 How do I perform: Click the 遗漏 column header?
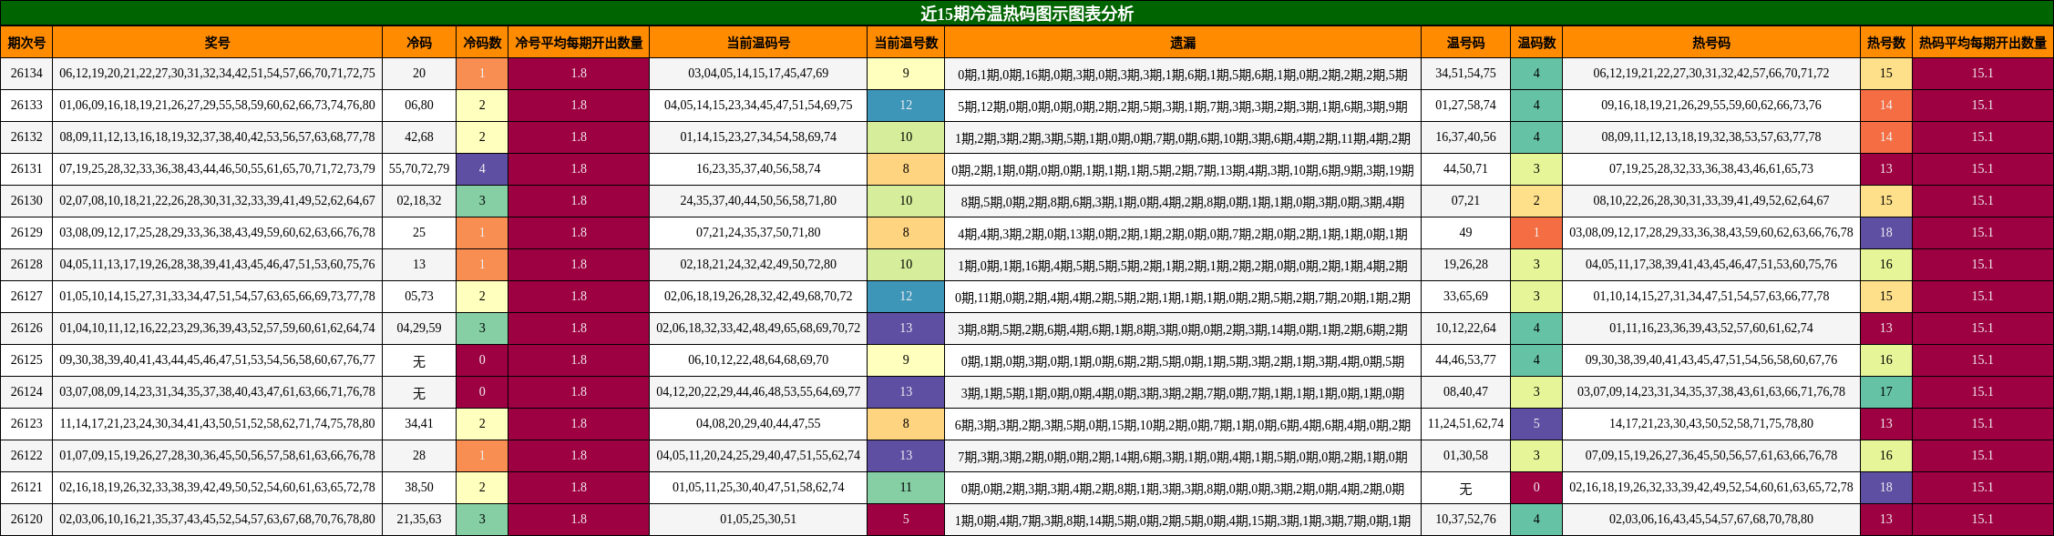point(1183,43)
